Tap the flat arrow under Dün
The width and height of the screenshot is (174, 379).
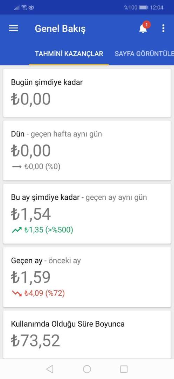coord(16,167)
